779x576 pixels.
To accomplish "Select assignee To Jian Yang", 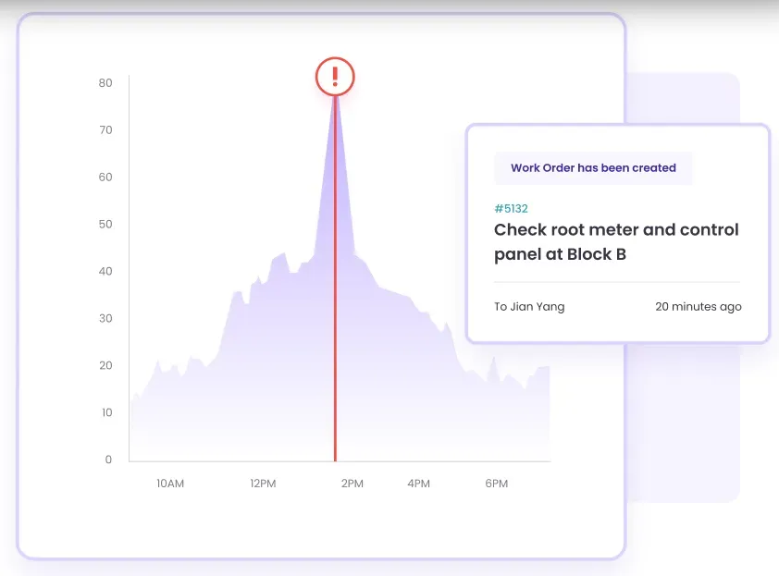I will [529, 307].
